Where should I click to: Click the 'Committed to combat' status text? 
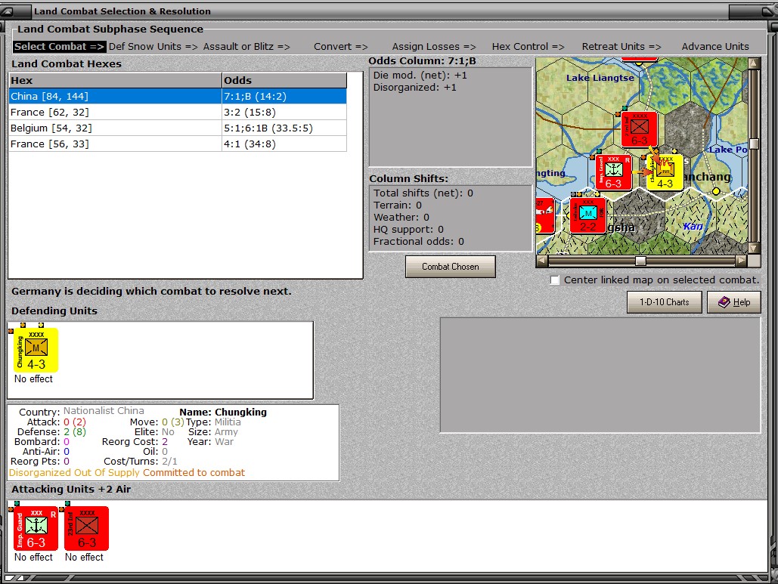point(194,472)
